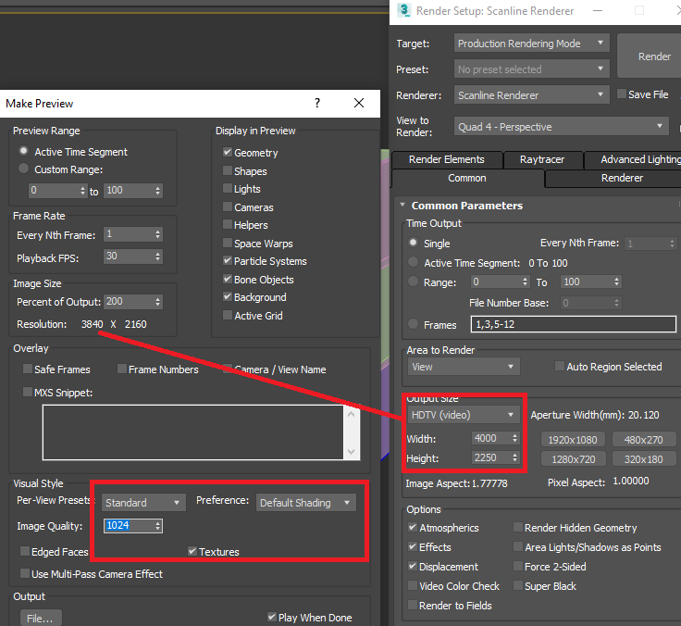Select the Range radio button
The width and height of the screenshot is (681, 626).
[414, 282]
